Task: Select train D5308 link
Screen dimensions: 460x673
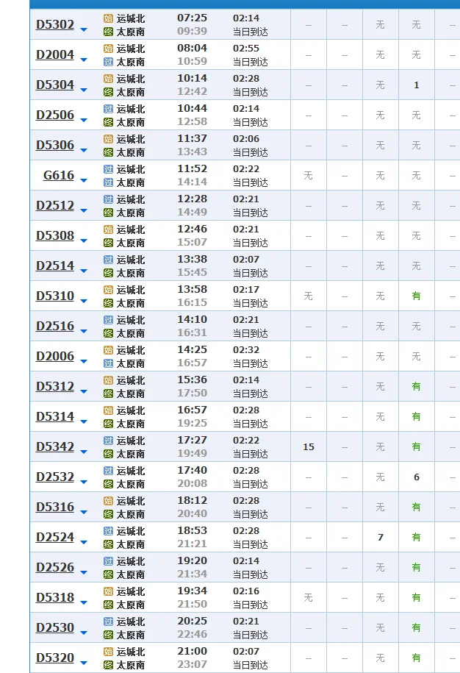Action: point(55,235)
